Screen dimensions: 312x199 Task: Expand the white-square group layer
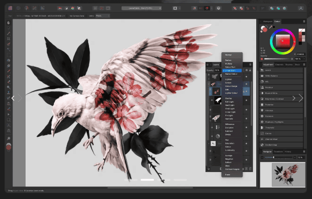click(x=209, y=144)
